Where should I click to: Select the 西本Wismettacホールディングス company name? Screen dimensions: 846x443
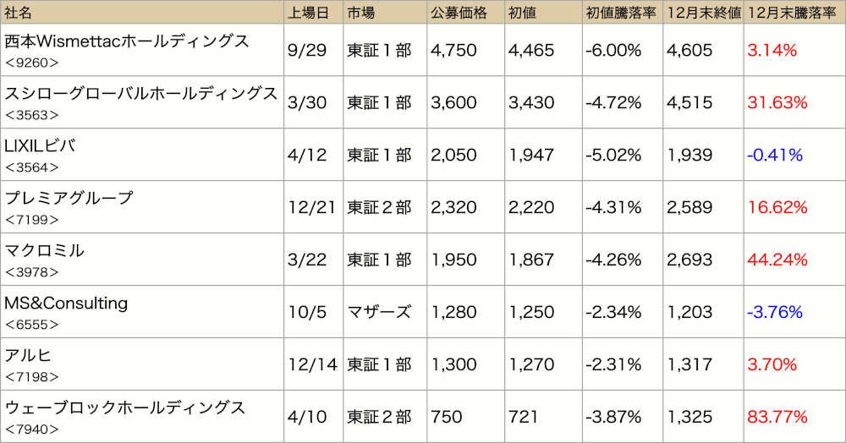(127, 41)
